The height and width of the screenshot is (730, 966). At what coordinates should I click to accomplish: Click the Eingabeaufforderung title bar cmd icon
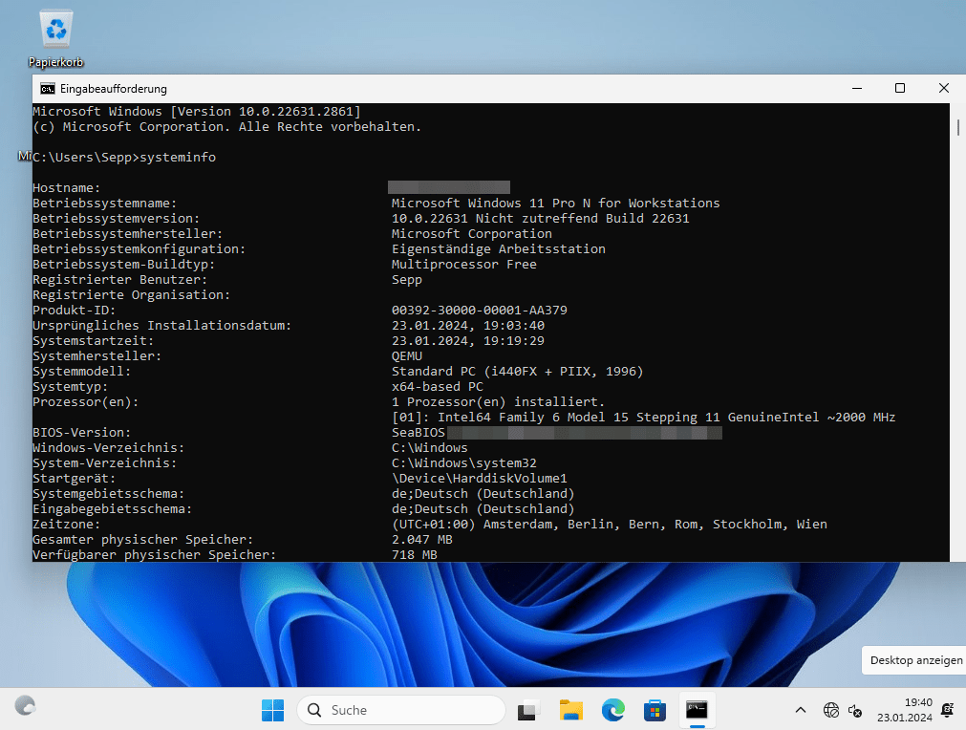point(48,89)
